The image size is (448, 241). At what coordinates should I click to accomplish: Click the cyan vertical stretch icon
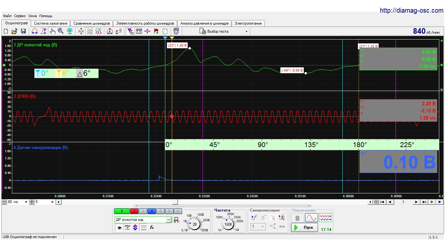pyautogui.click(x=69, y=31)
